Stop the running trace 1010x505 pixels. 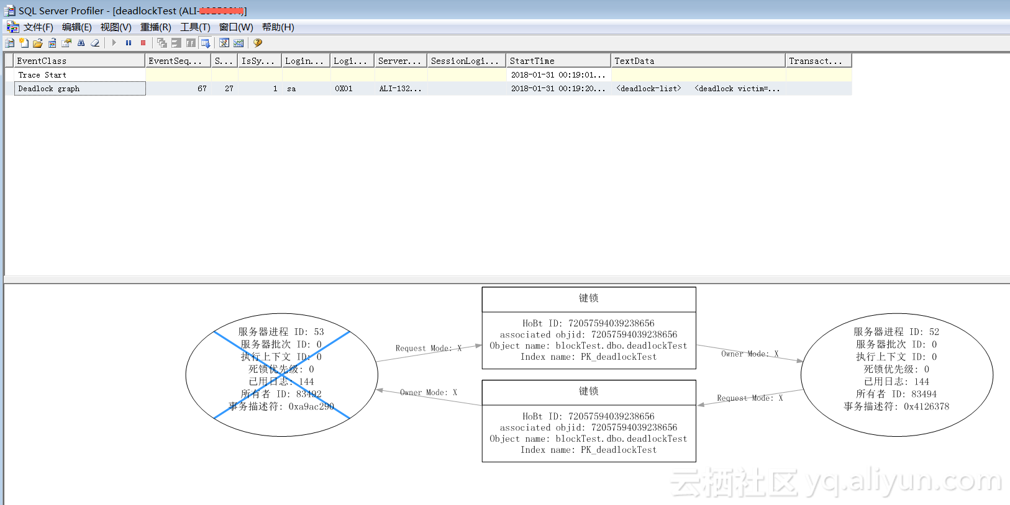[x=143, y=43]
